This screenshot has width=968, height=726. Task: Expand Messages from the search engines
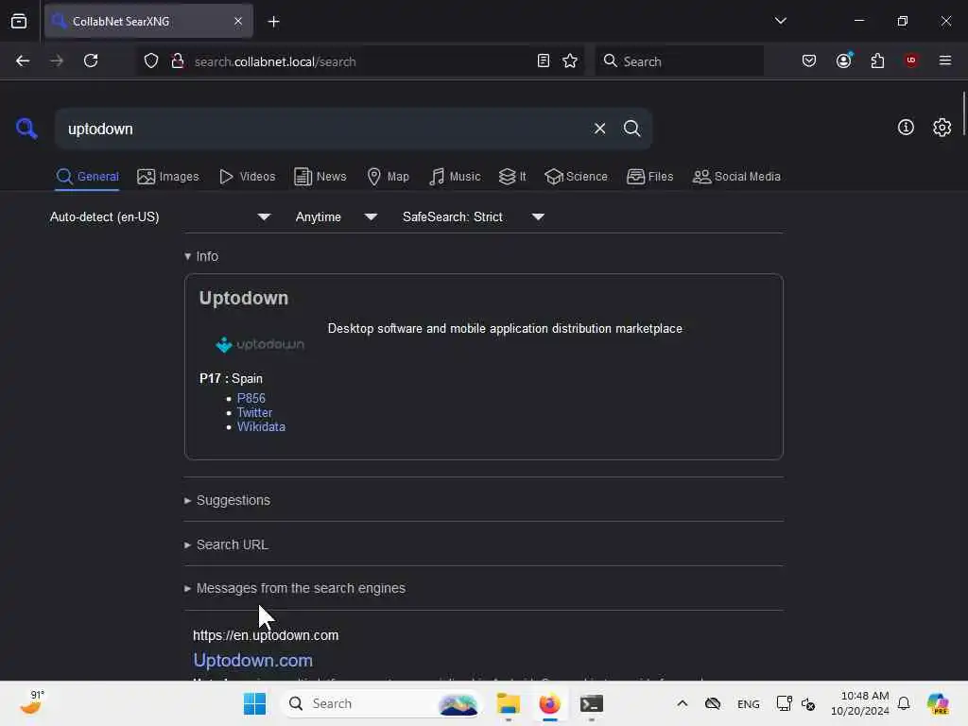[295, 588]
